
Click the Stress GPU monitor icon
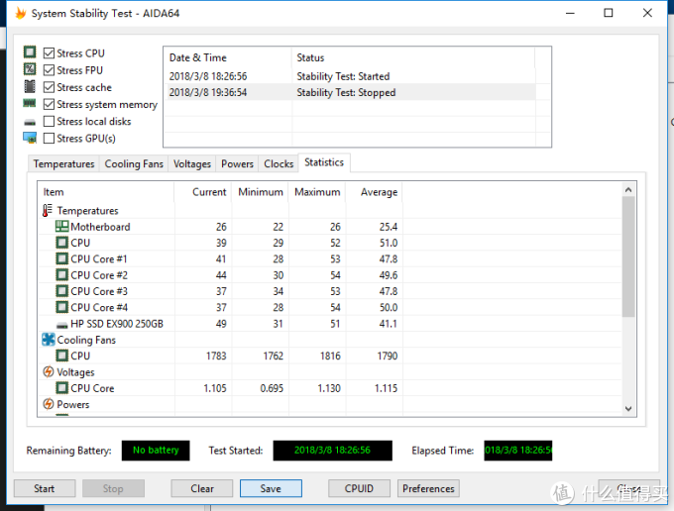pyautogui.click(x=30, y=138)
